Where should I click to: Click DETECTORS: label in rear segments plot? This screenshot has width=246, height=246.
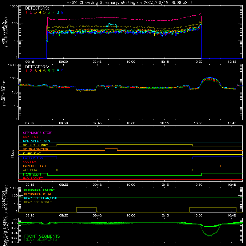pos(37,67)
